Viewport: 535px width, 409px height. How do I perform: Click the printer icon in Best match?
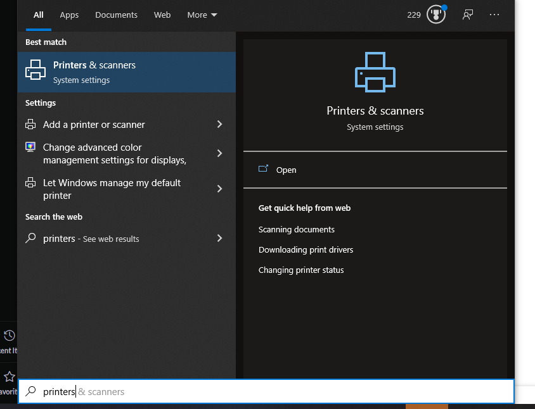tap(35, 70)
